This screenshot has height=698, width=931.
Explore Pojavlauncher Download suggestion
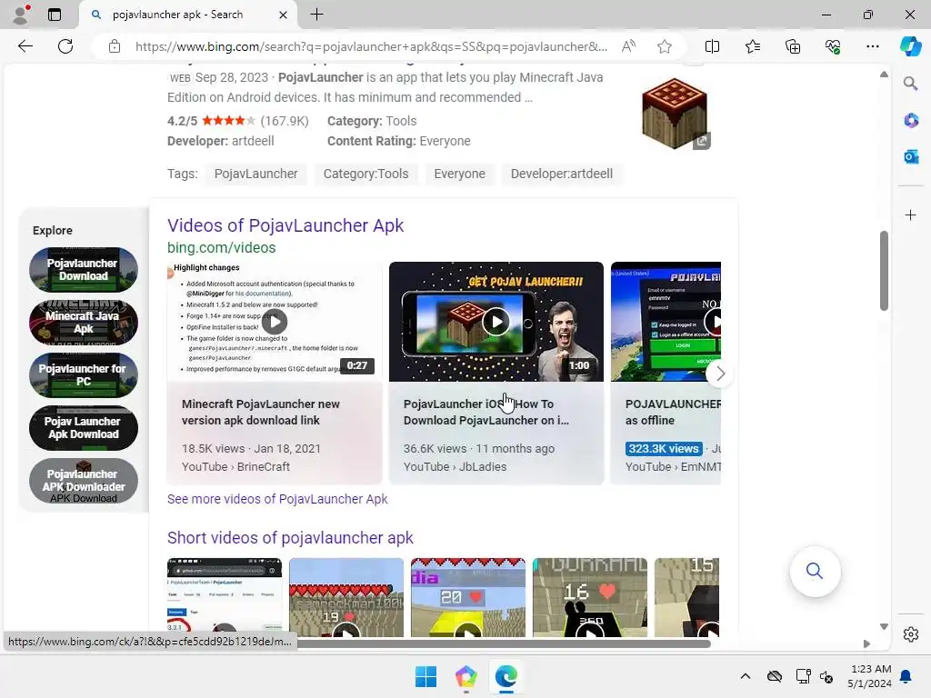pyautogui.click(x=83, y=269)
